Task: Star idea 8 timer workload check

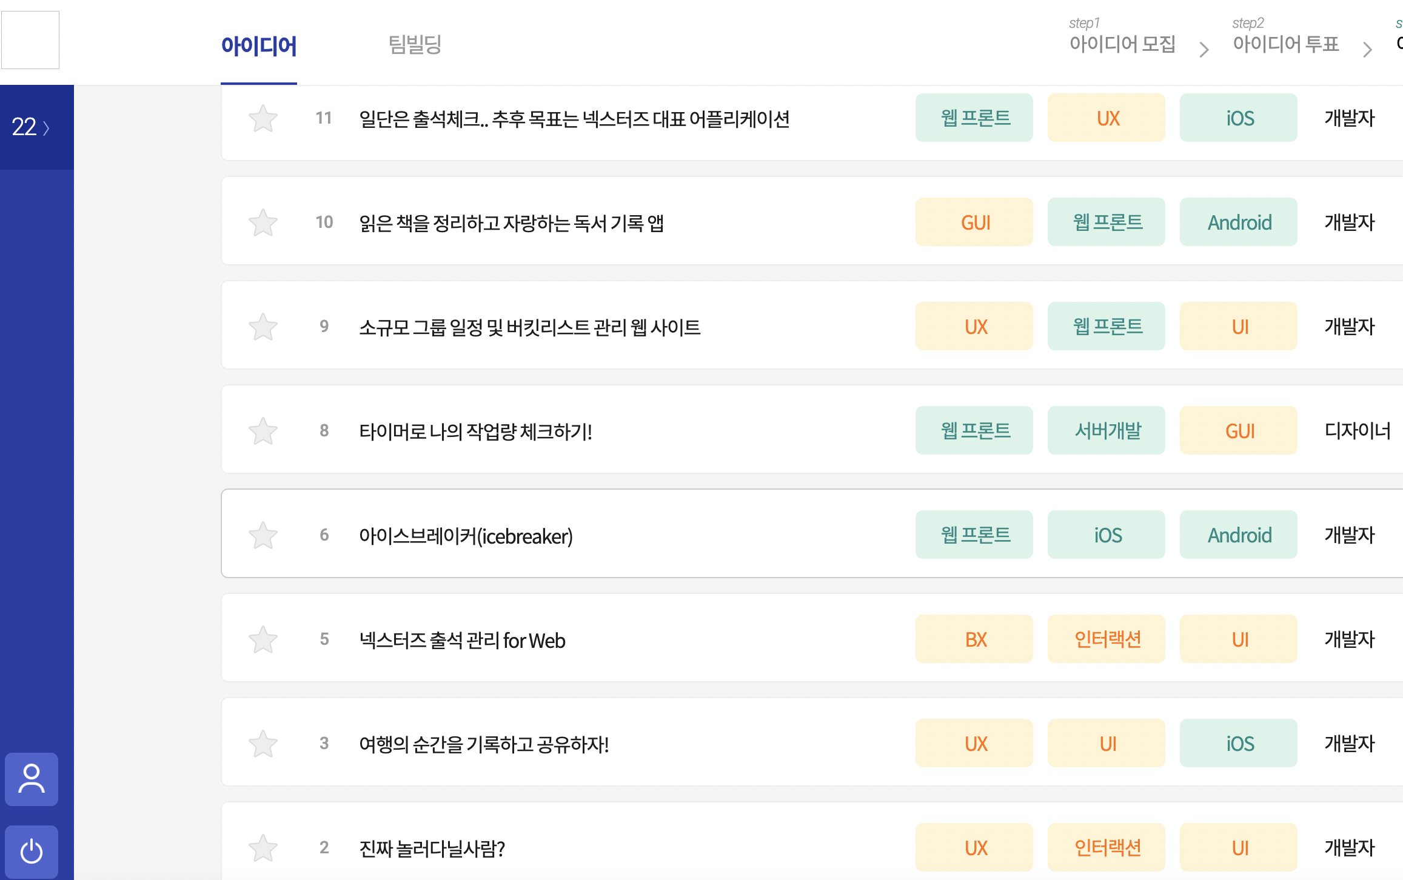Action: click(263, 431)
